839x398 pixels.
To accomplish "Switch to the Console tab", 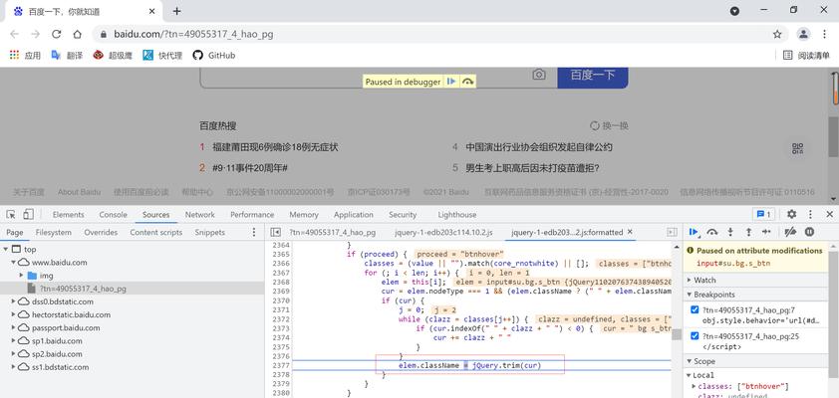I will point(113,214).
